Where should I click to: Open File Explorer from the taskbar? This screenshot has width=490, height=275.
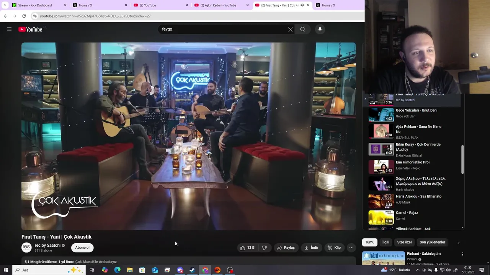(x=130, y=270)
